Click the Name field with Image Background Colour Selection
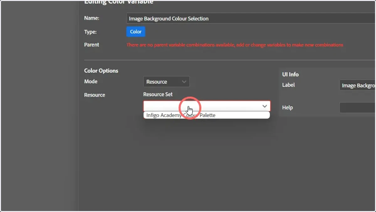This screenshot has height=212, width=376. point(251,19)
